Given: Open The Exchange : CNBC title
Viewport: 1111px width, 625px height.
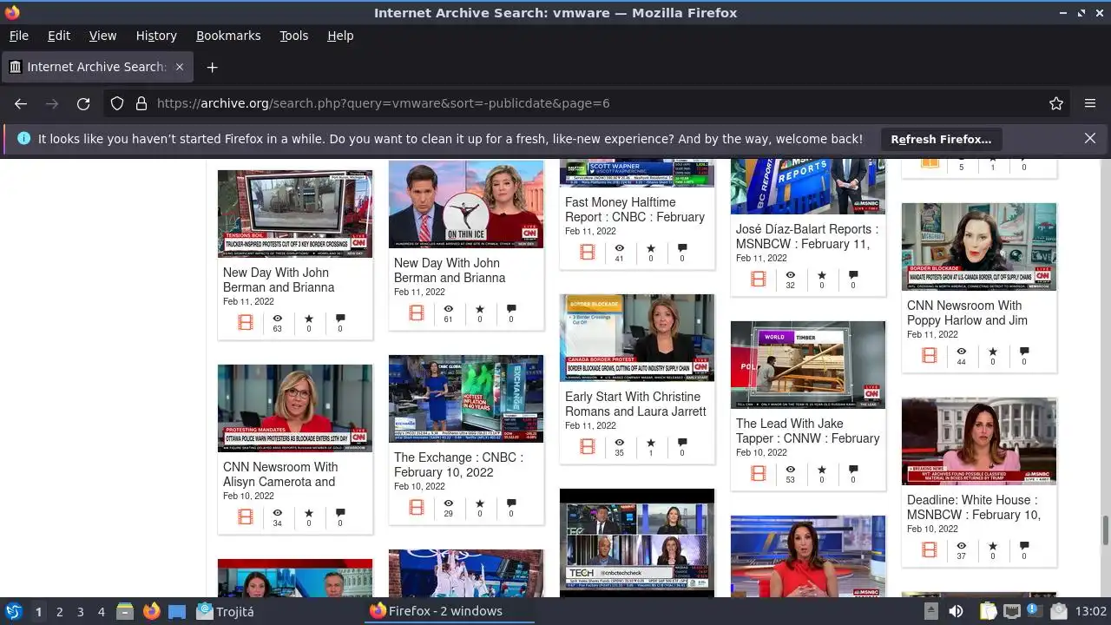Looking at the screenshot, I should pos(458,464).
